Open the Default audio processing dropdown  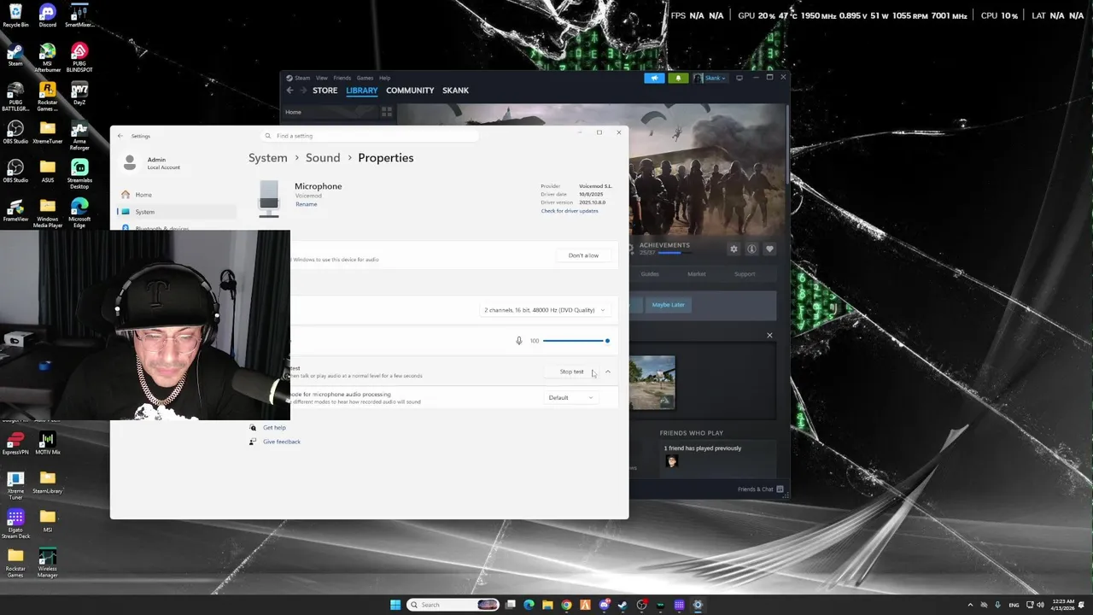pos(570,397)
